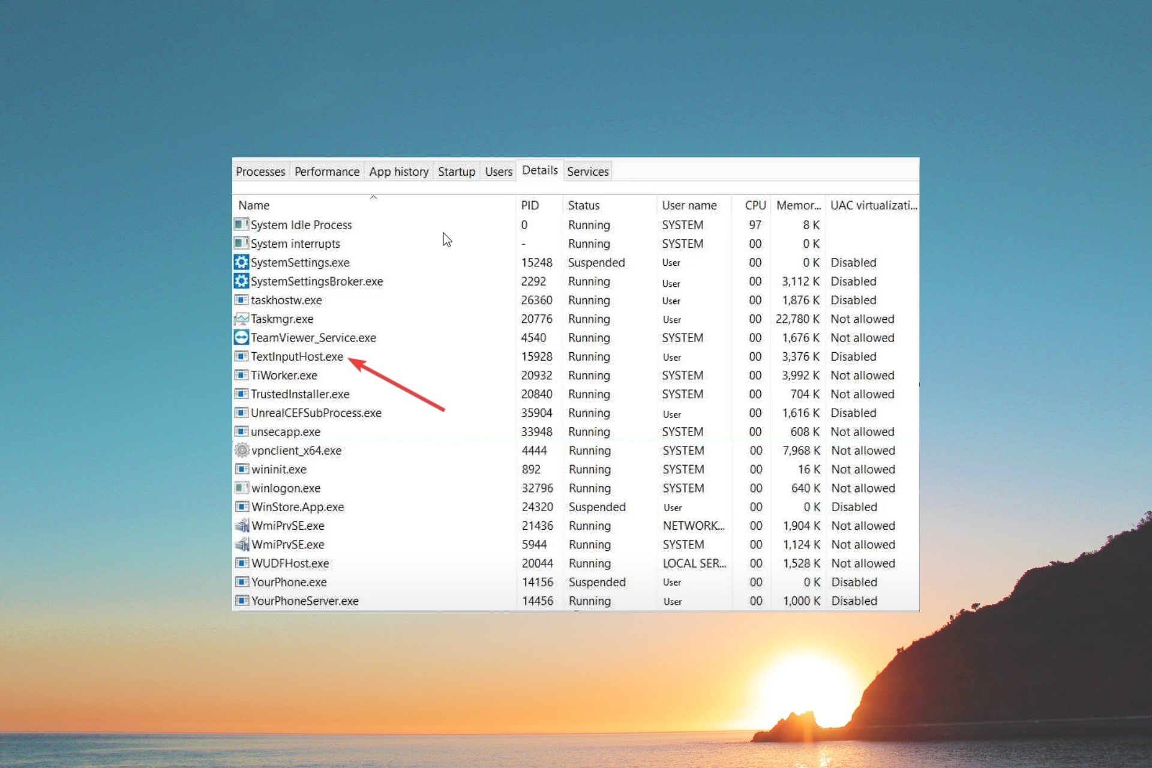Select the WUDFHost.exe process name
The image size is (1152, 768).
pyautogui.click(x=290, y=563)
